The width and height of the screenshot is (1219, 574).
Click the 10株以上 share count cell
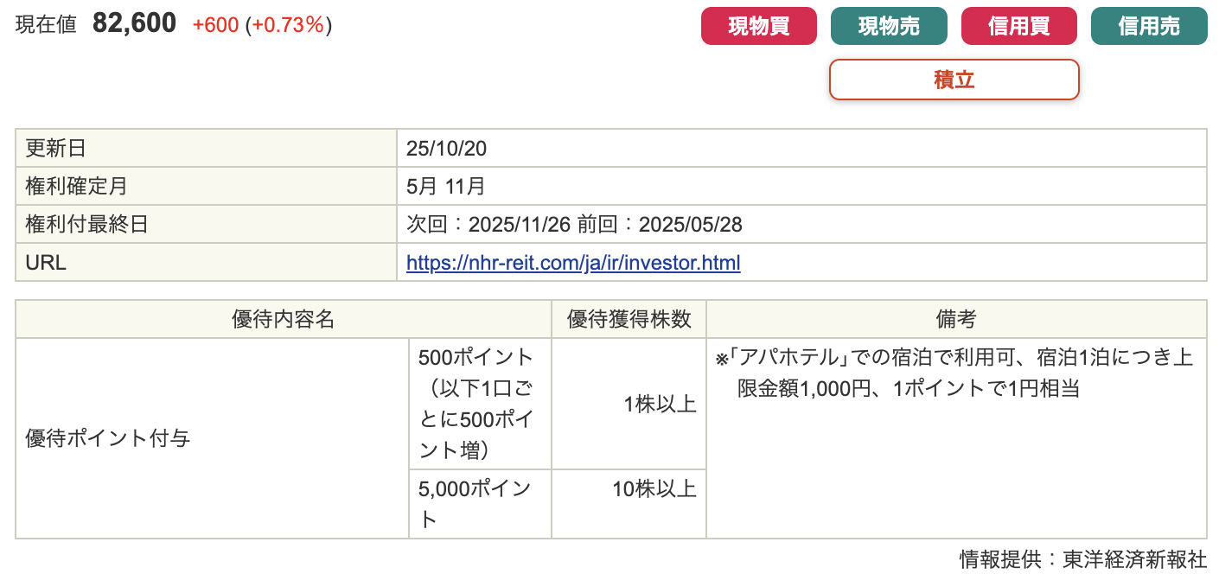click(654, 489)
